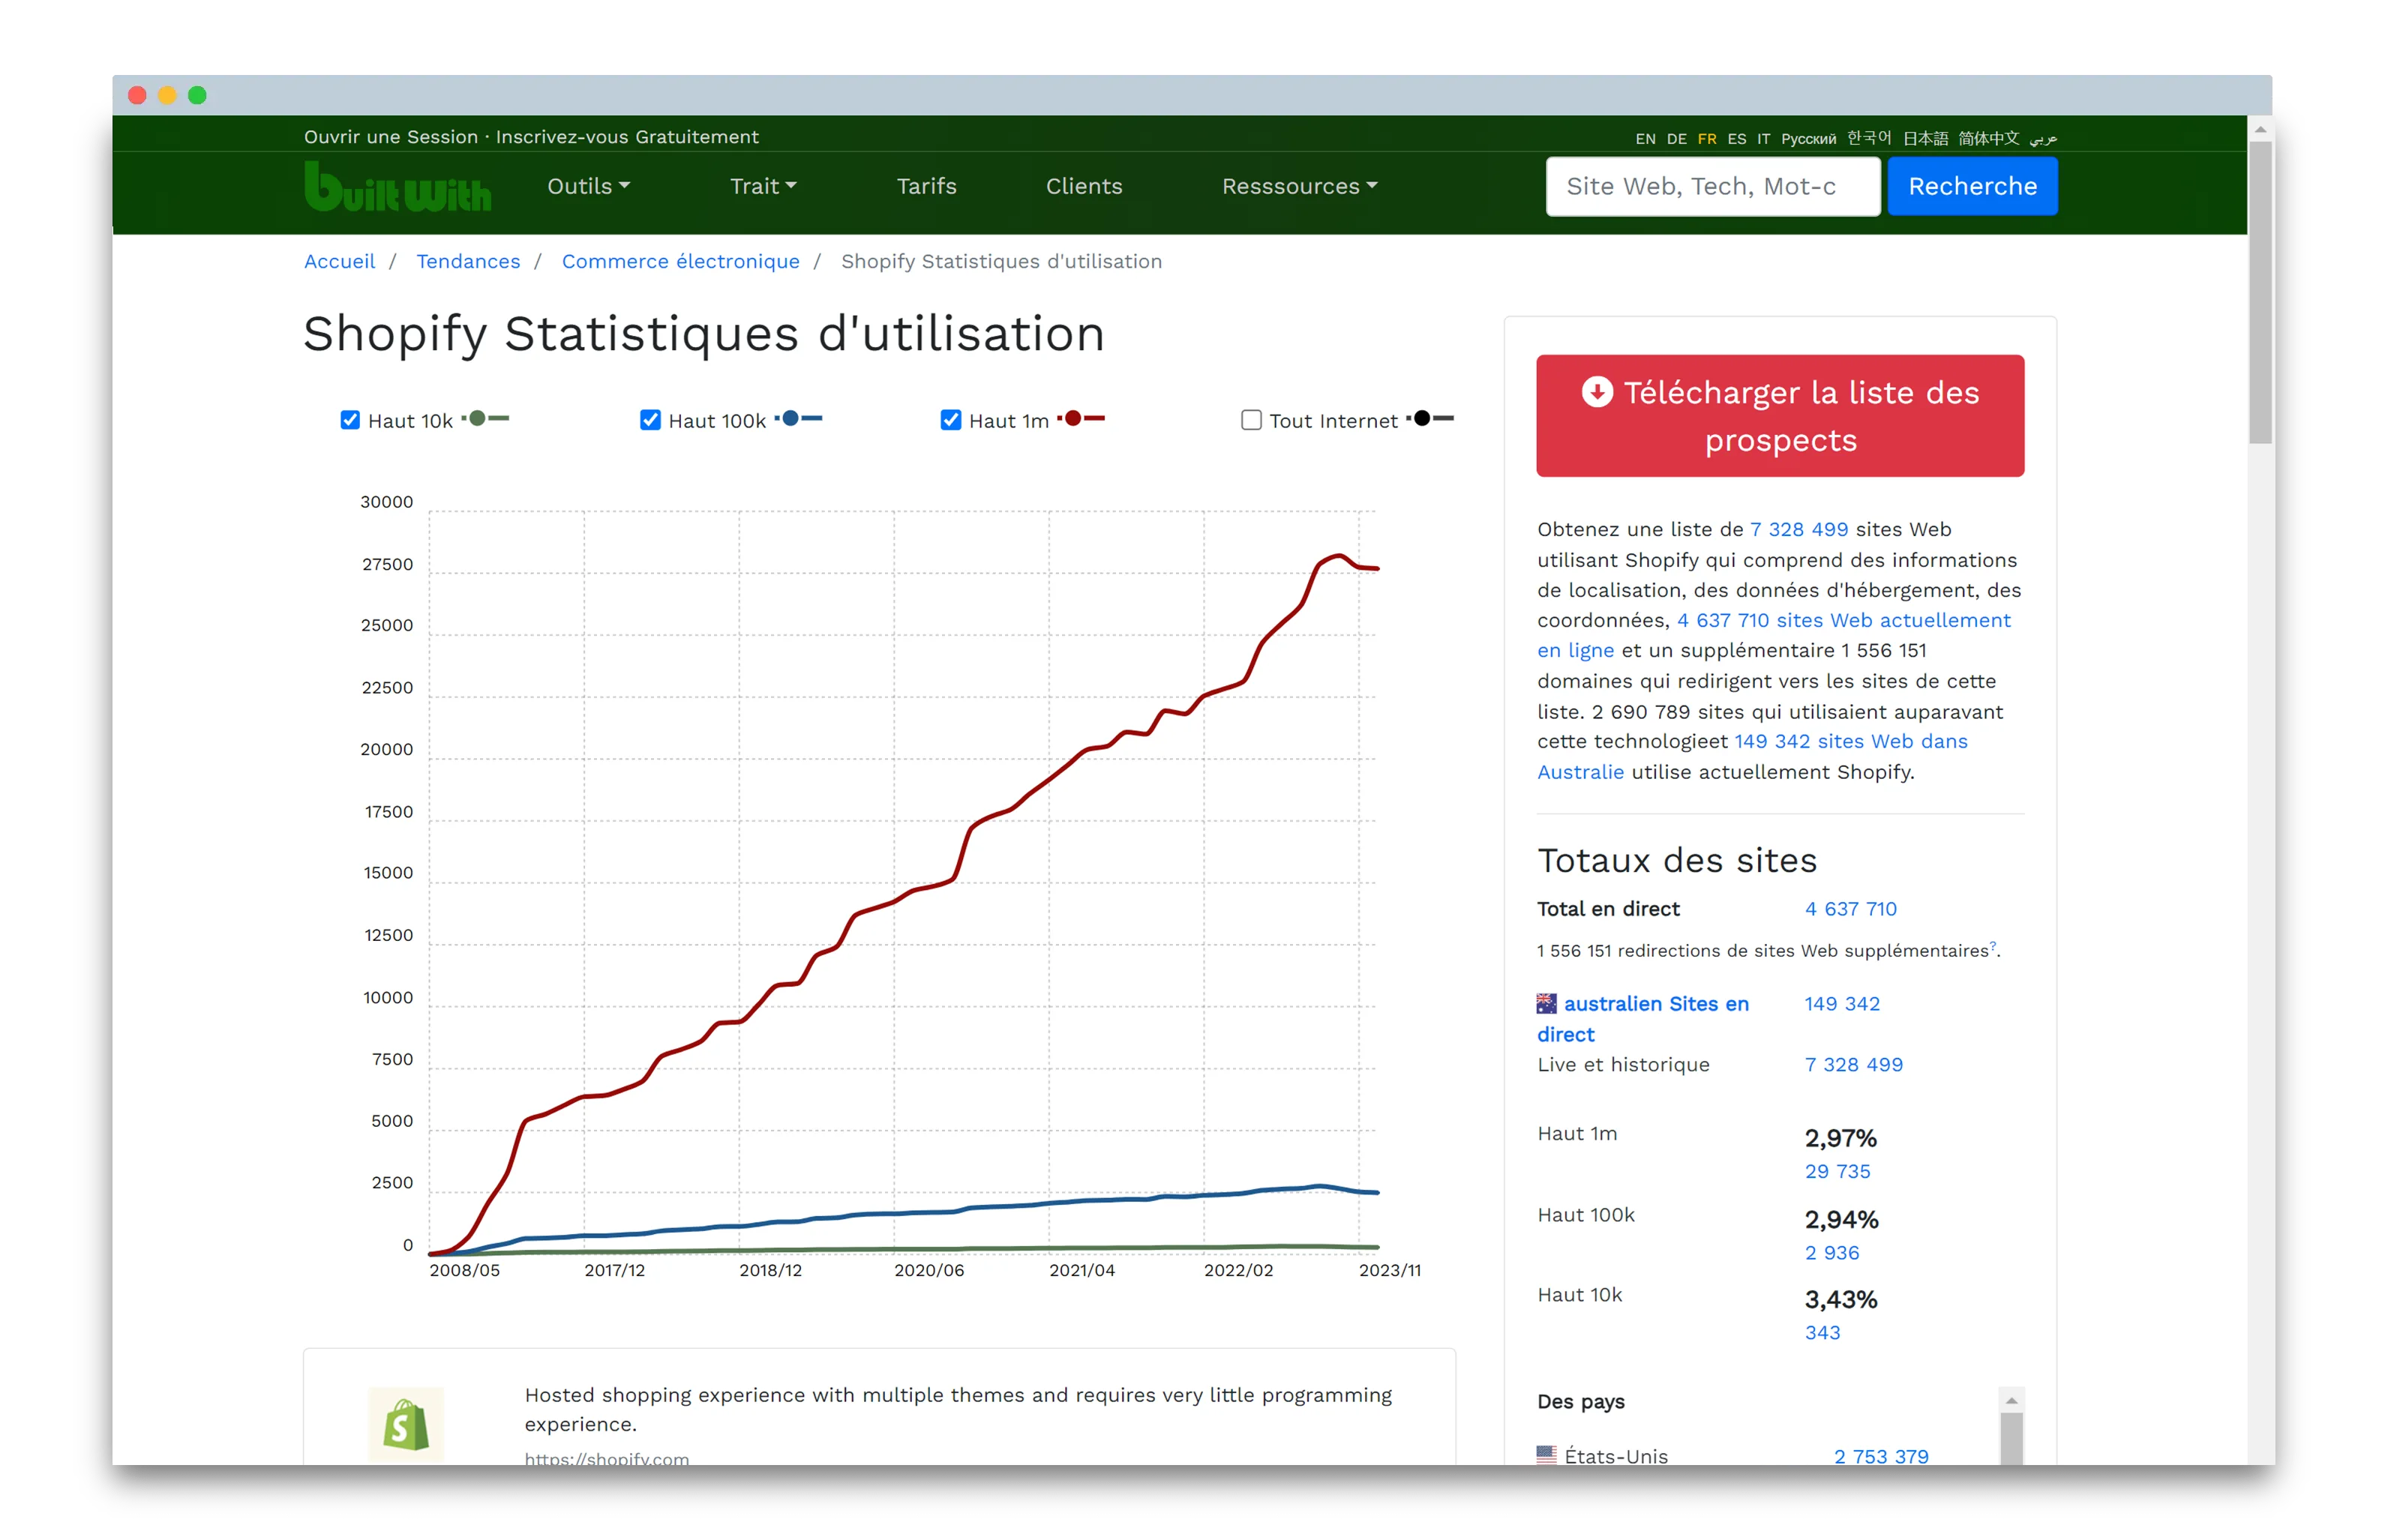Uncheck the Haut 100k checkbox

(650, 420)
